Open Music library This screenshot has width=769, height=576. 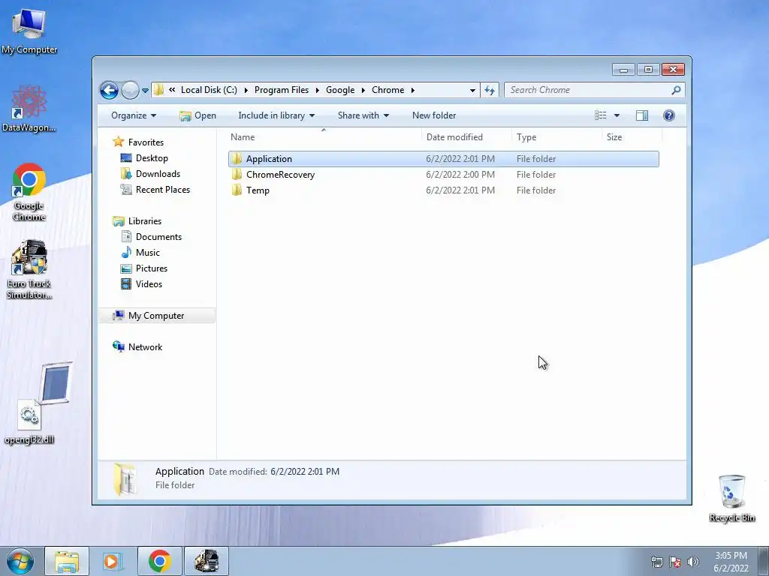[148, 253]
